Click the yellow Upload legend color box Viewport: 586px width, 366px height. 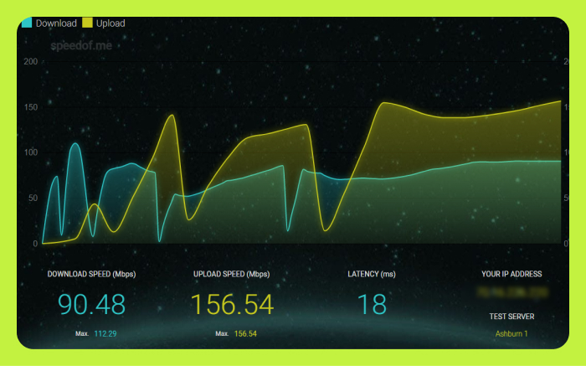point(87,23)
